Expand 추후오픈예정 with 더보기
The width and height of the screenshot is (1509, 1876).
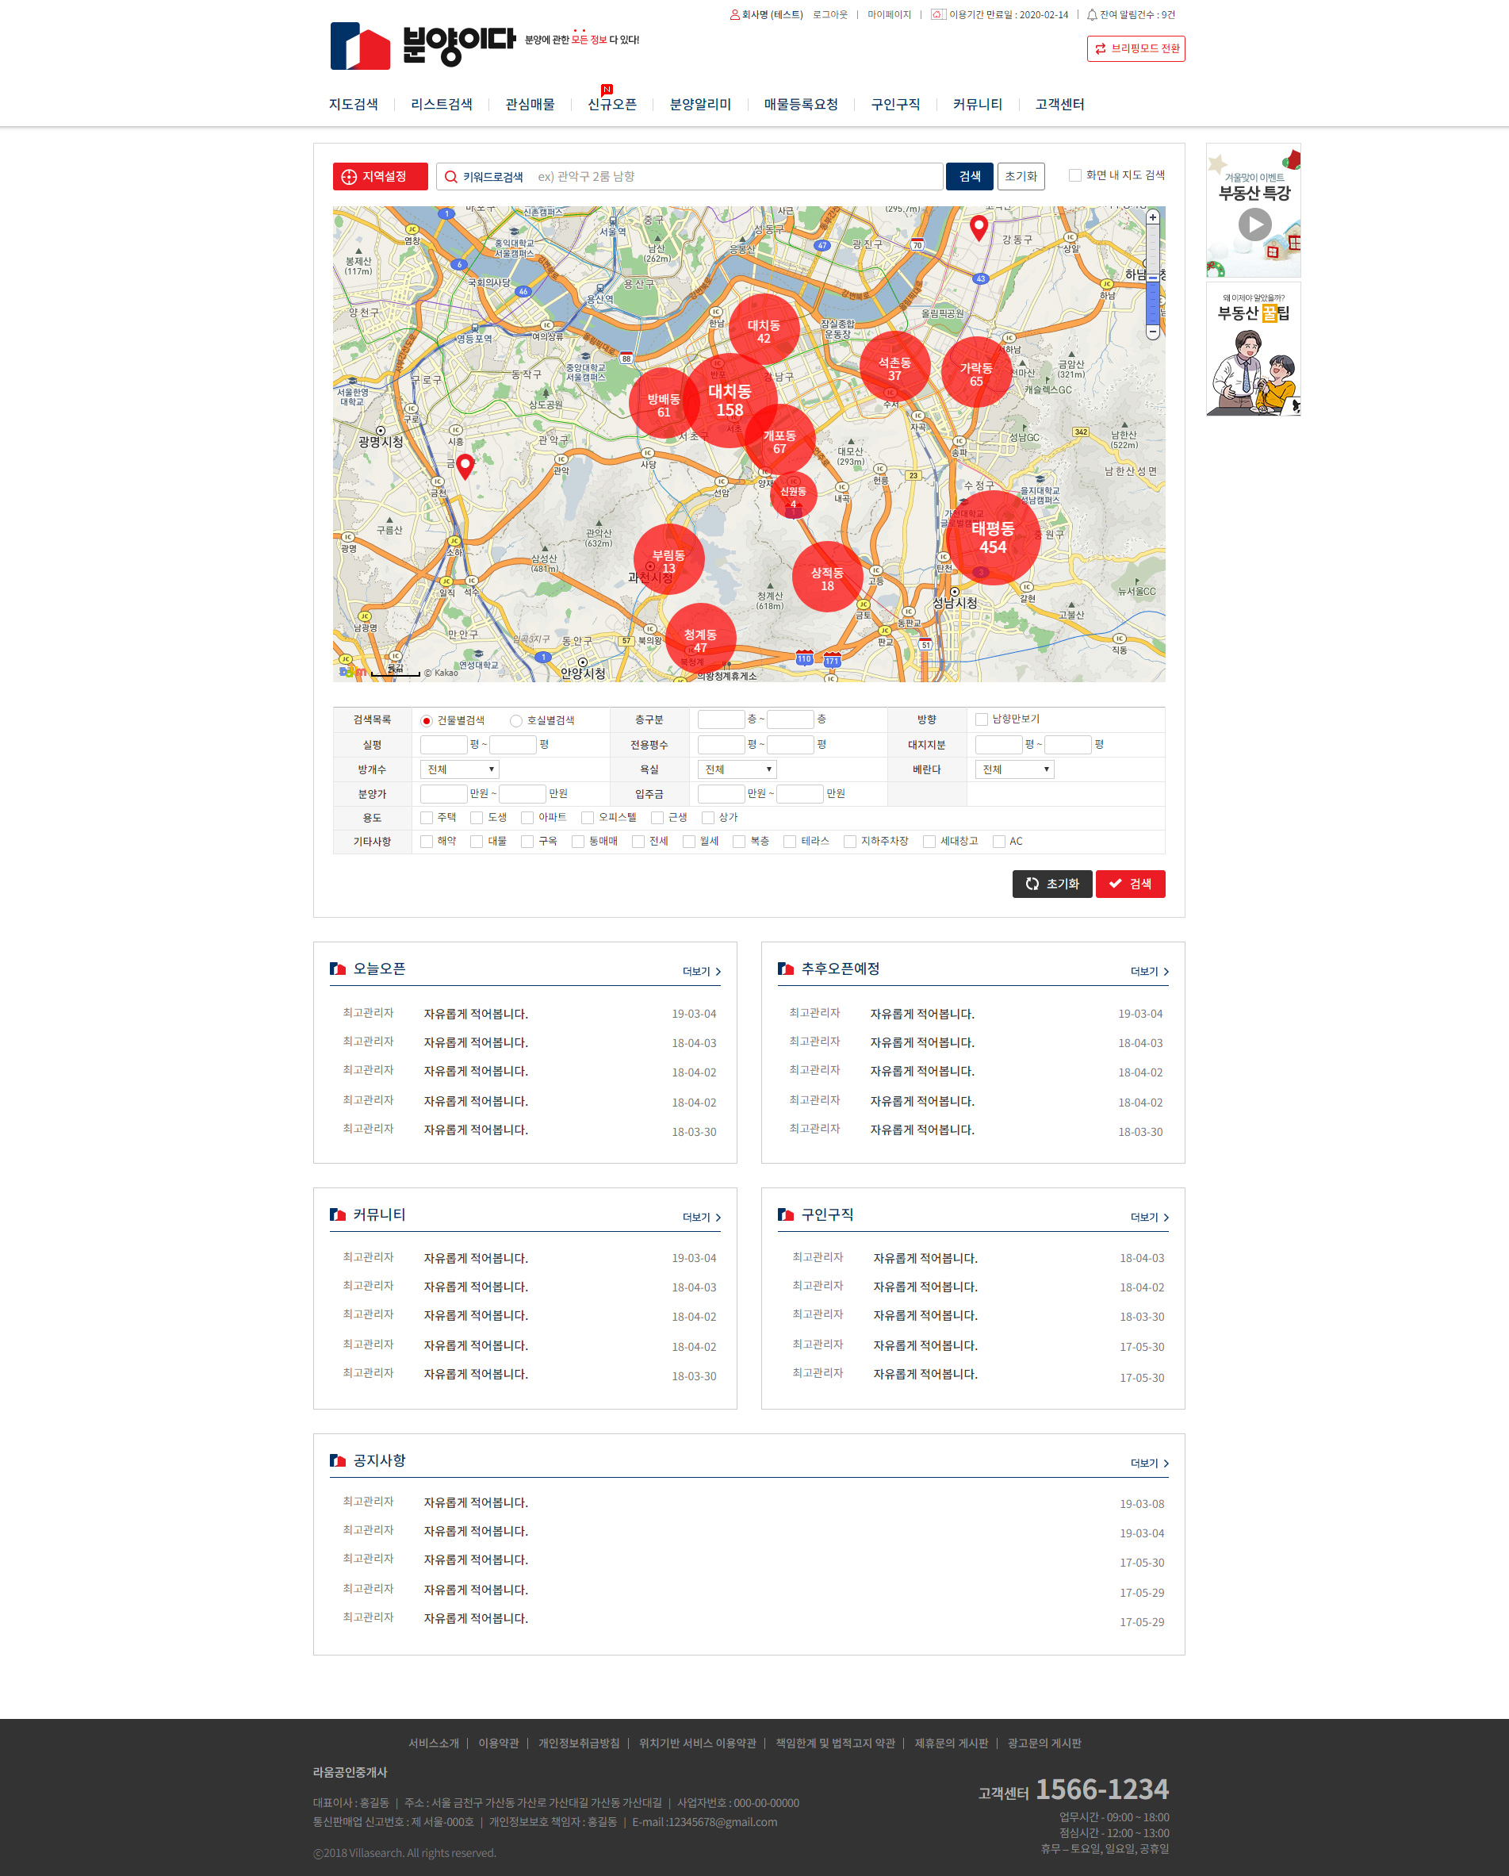pos(1149,971)
